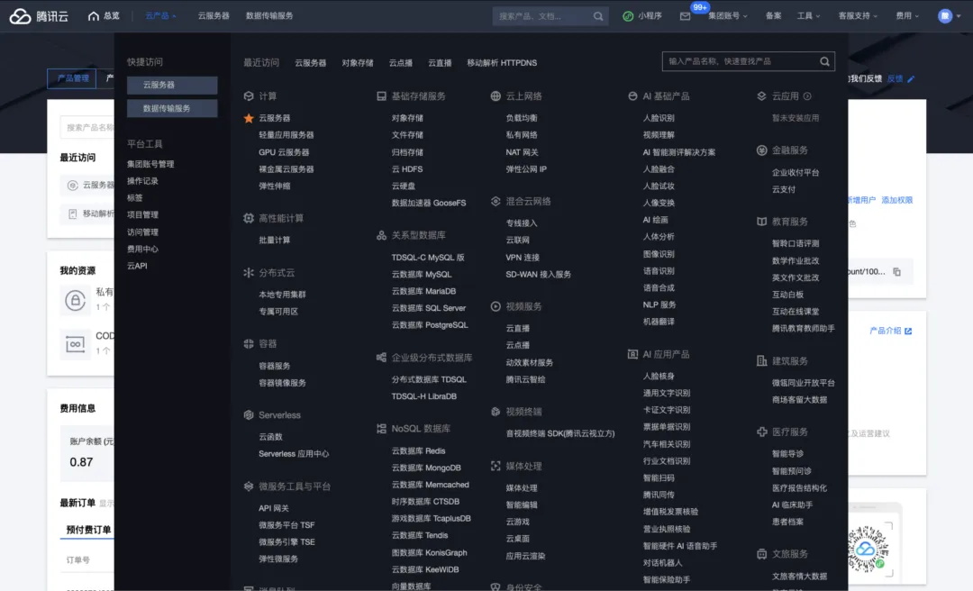Collapse the 云产品 dropdown menu
The height and width of the screenshot is (591, 973).
(160, 16)
